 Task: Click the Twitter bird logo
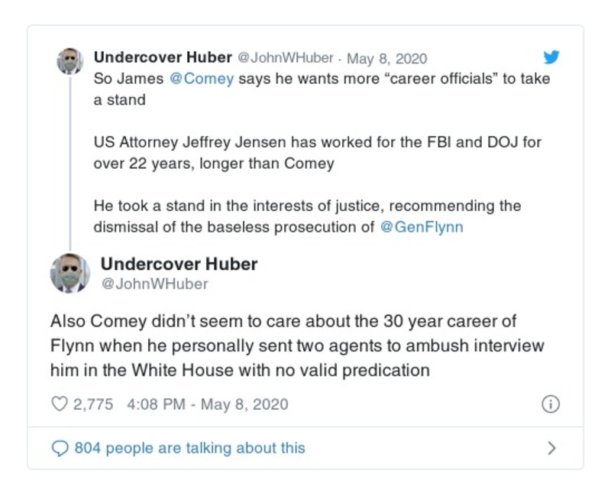click(551, 57)
